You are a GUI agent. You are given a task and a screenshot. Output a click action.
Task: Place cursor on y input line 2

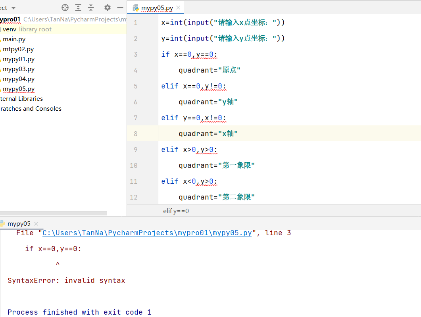pos(223,38)
